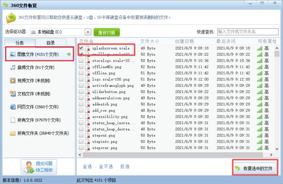Click the engineer avatar icon

click(x=29, y=167)
